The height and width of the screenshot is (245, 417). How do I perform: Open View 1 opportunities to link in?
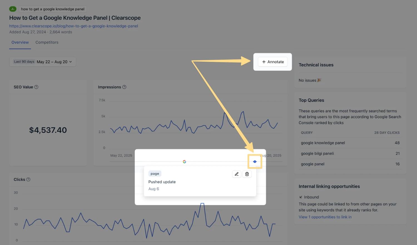point(325,217)
